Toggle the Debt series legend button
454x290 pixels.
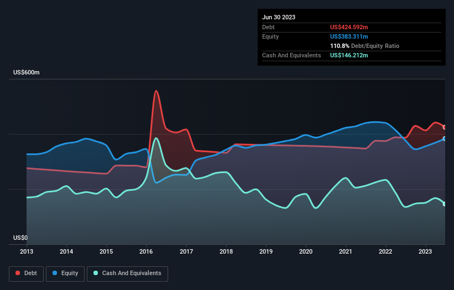[26, 273]
